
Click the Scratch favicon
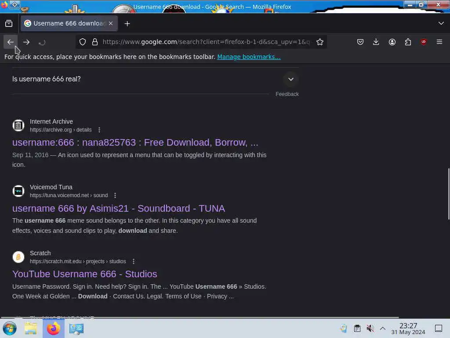coord(18,257)
